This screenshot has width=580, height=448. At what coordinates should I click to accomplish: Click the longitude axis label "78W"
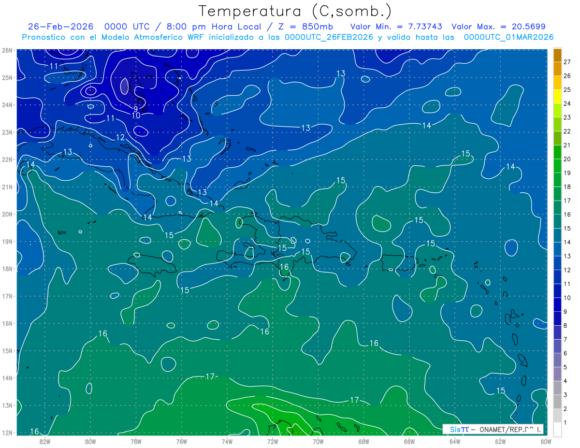[136, 441]
